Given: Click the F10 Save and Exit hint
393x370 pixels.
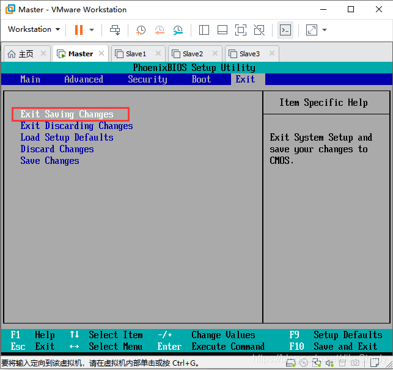Looking at the screenshot, I should [x=333, y=346].
